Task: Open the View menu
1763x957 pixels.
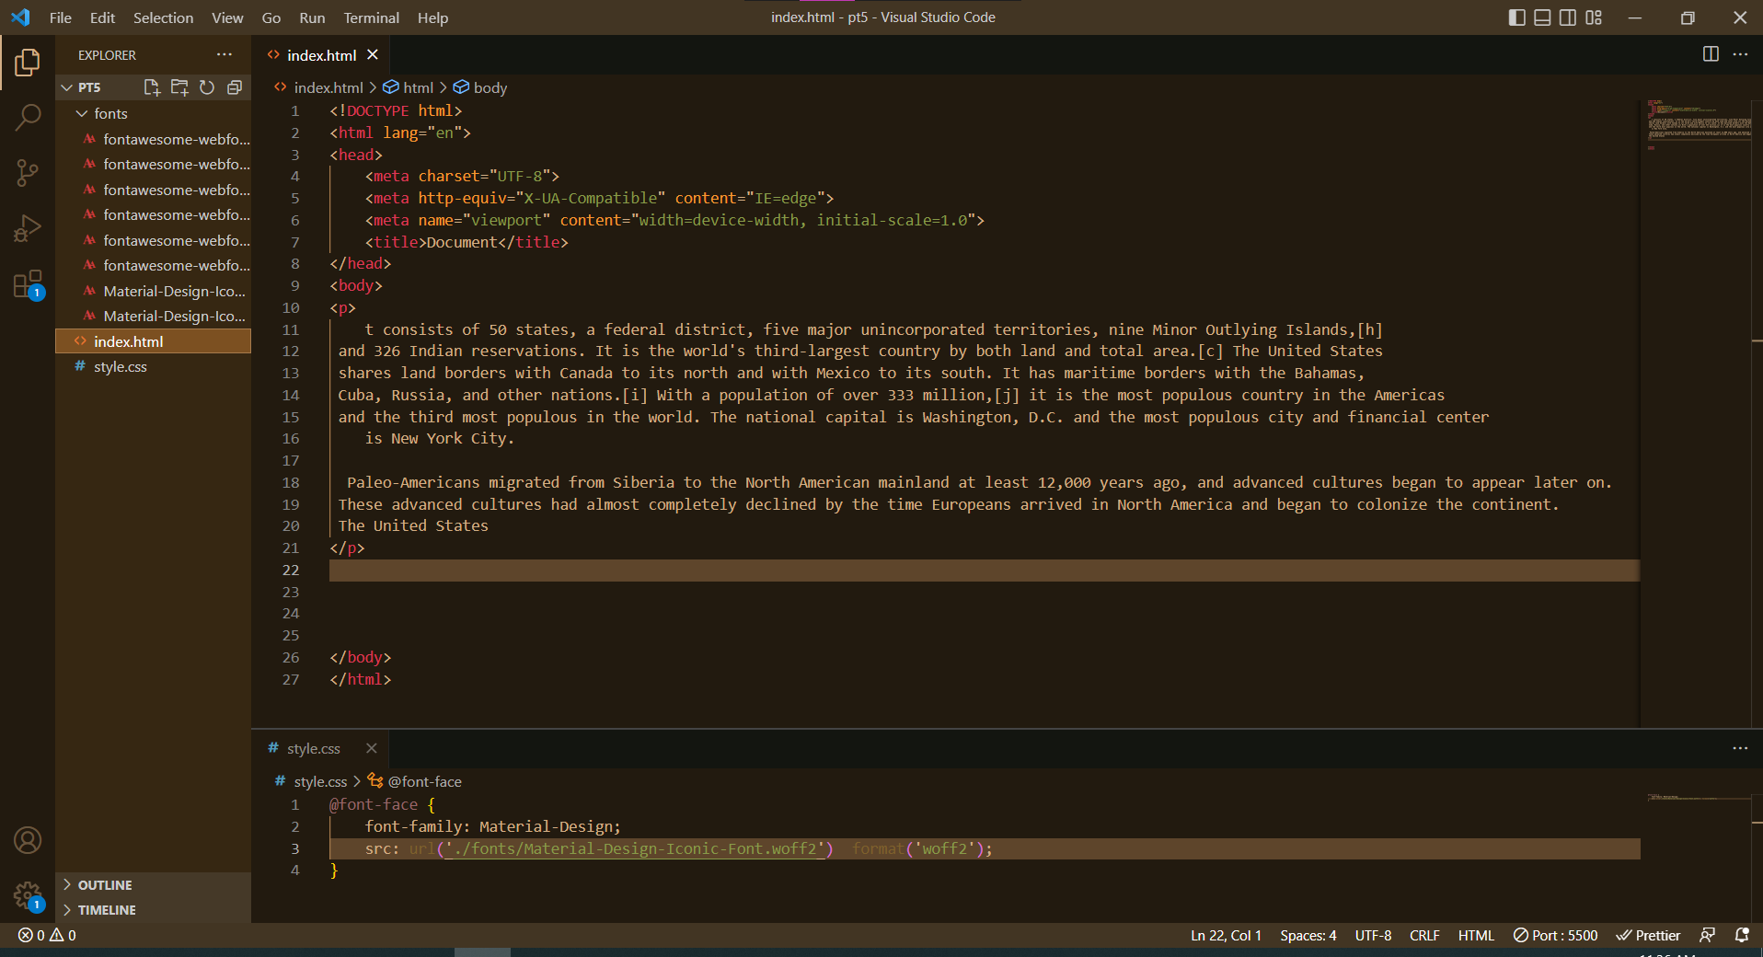Action: [x=227, y=17]
